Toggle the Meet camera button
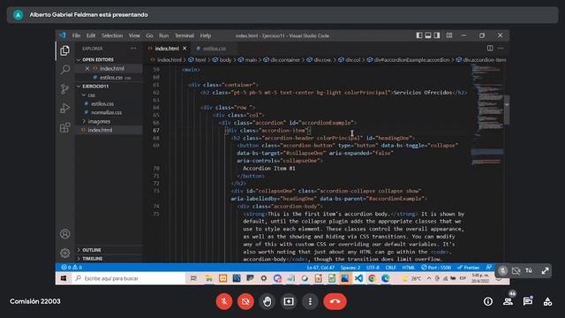Image resolution: width=565 pixels, height=318 pixels. click(245, 301)
